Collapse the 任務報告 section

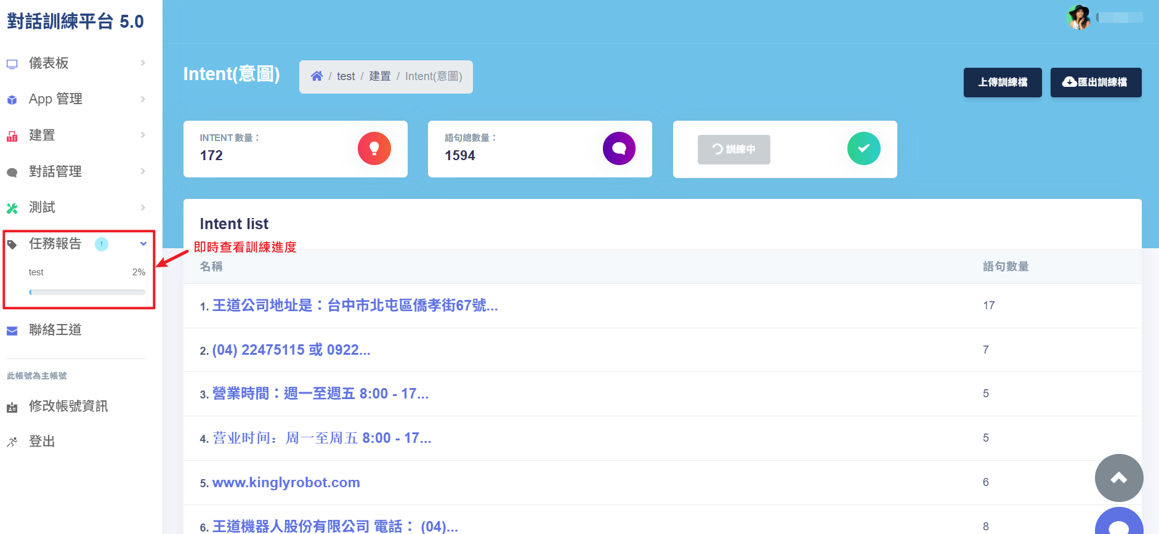pos(143,244)
